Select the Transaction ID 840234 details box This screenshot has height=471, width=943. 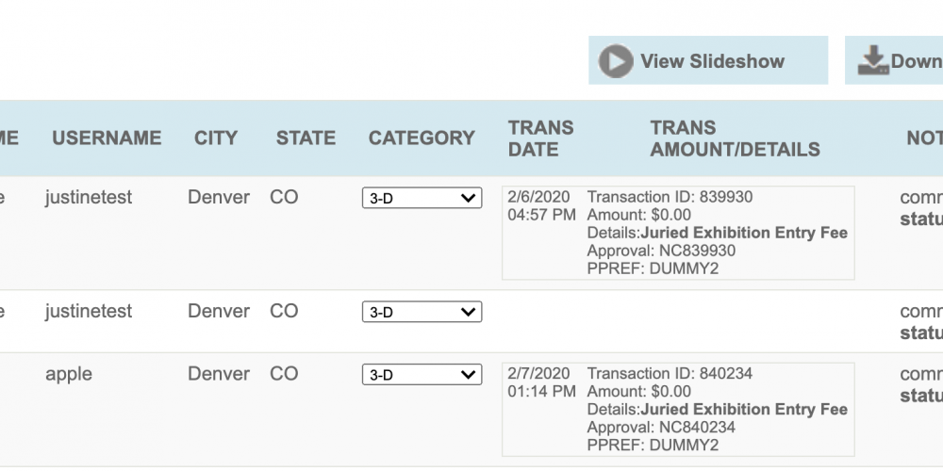(x=678, y=409)
